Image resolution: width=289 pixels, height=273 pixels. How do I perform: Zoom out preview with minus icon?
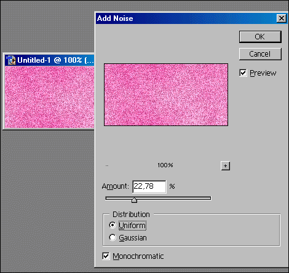click(107, 165)
